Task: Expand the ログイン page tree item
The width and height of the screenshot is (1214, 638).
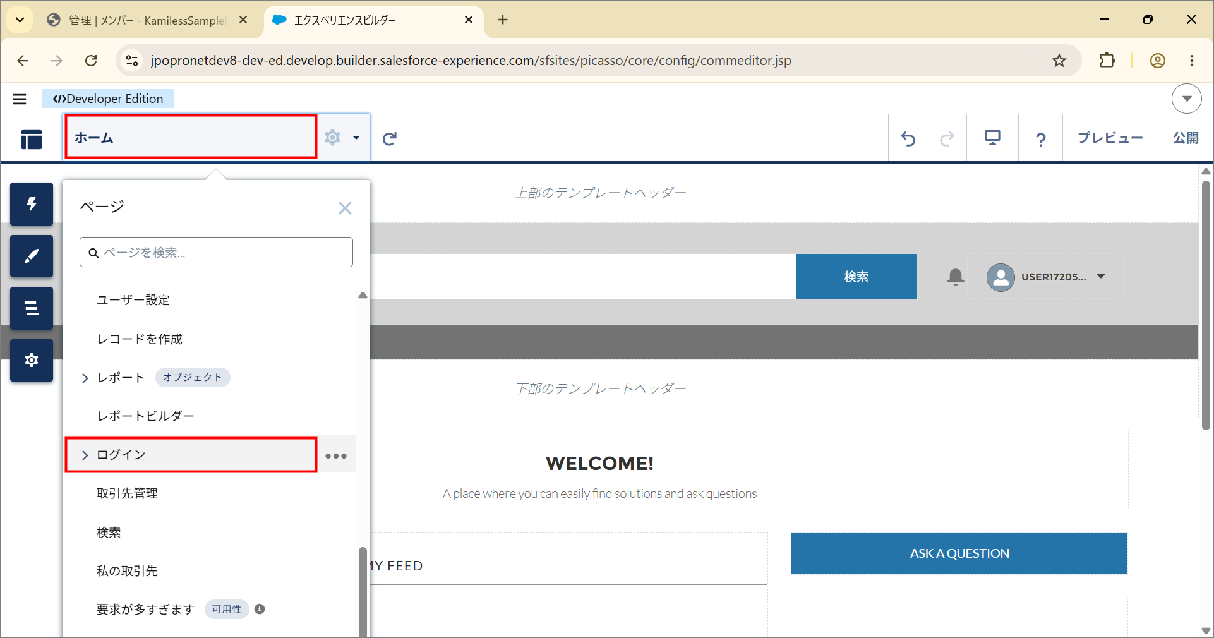Action: (85, 455)
